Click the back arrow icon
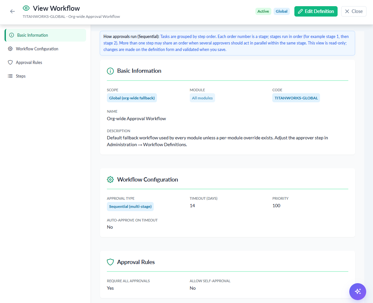The width and height of the screenshot is (373, 303). pos(12,11)
